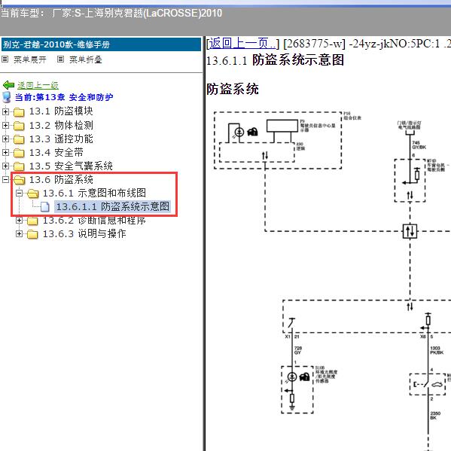Select tree item 13.1 防盗模块
The width and height of the screenshot is (451, 451).
coord(61,111)
